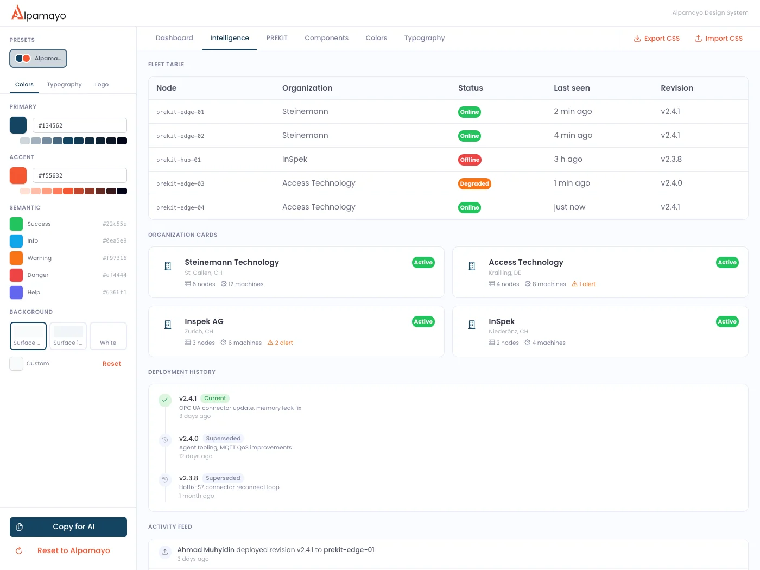Click the building icon on Access Technology card
760x570 pixels.
click(x=472, y=266)
